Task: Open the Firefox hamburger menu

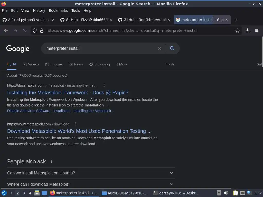Action: [x=257, y=31]
